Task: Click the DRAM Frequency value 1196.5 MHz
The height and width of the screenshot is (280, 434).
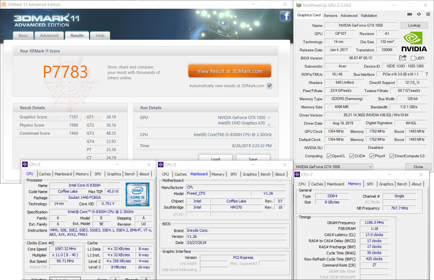Action: (374, 222)
